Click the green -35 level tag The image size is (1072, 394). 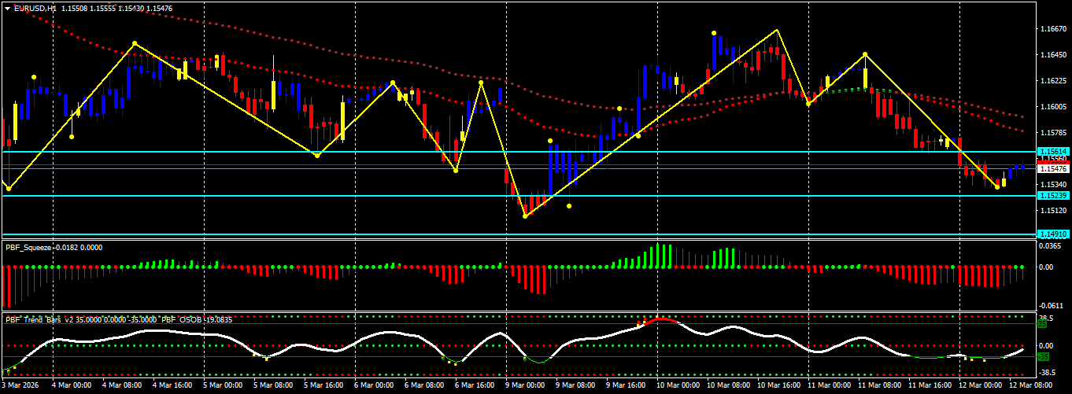click(x=1043, y=356)
